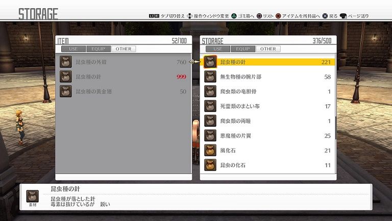Click icon of 昆虫種の外殻 in Item panel
The width and height of the screenshot is (392, 221).
pos(66,62)
